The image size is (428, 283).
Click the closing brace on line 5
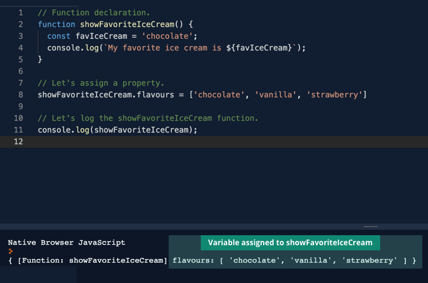click(x=40, y=60)
